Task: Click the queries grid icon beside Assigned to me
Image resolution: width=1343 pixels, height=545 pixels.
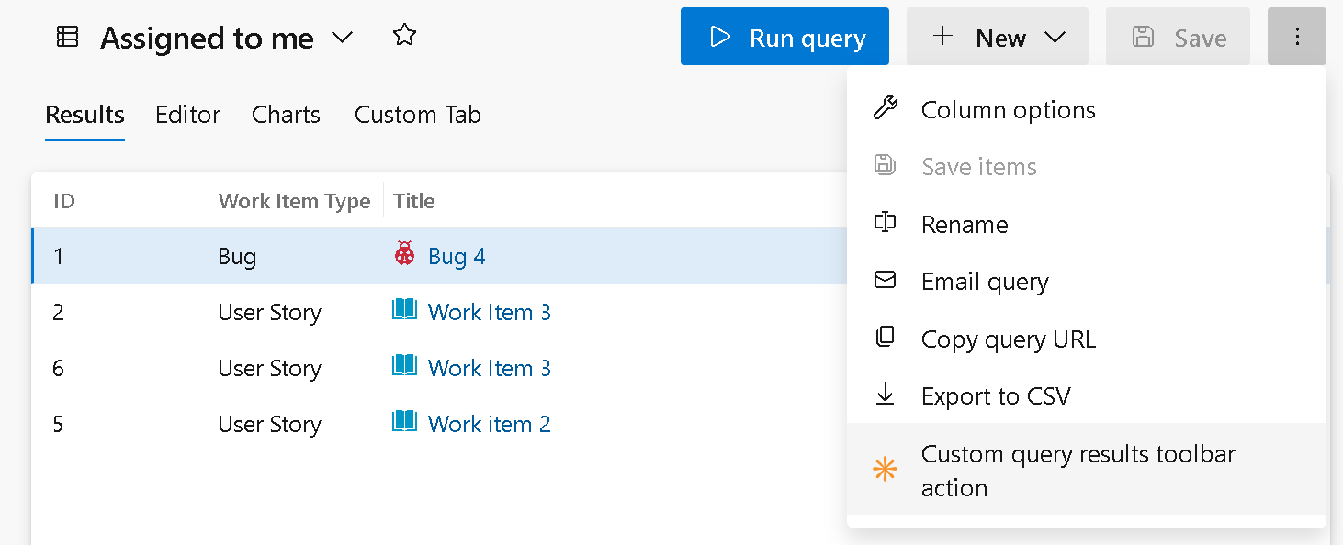Action: tap(67, 37)
